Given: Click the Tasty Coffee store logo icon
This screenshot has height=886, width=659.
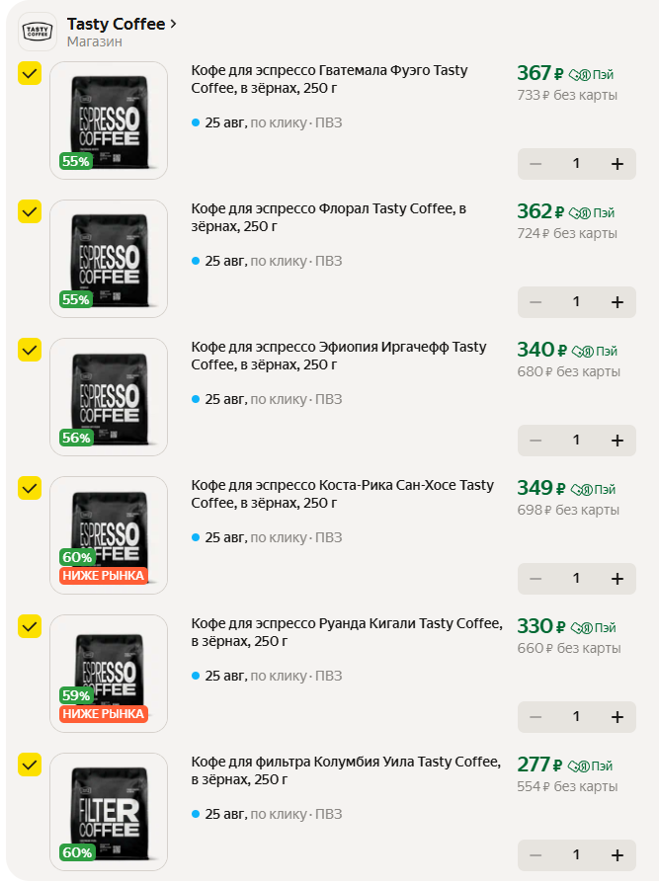Looking at the screenshot, I should 38,32.
